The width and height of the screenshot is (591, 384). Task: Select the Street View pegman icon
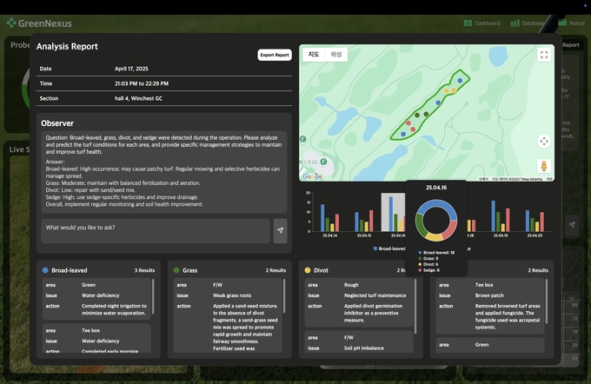click(544, 165)
